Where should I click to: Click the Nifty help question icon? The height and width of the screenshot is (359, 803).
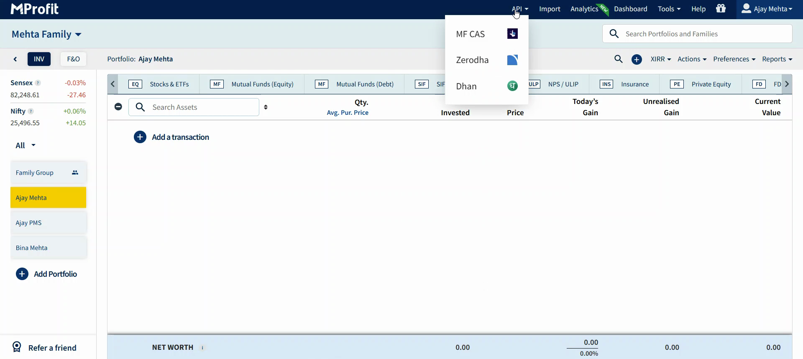point(31,111)
